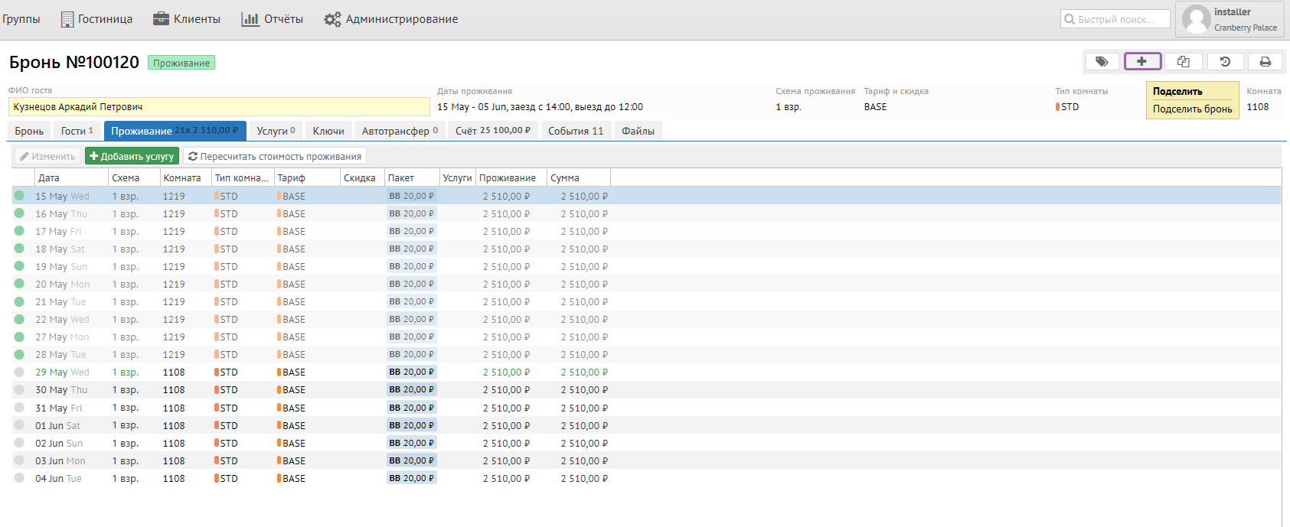Click the Добавить услугу button
The image size is (1290, 527).
pos(132,156)
